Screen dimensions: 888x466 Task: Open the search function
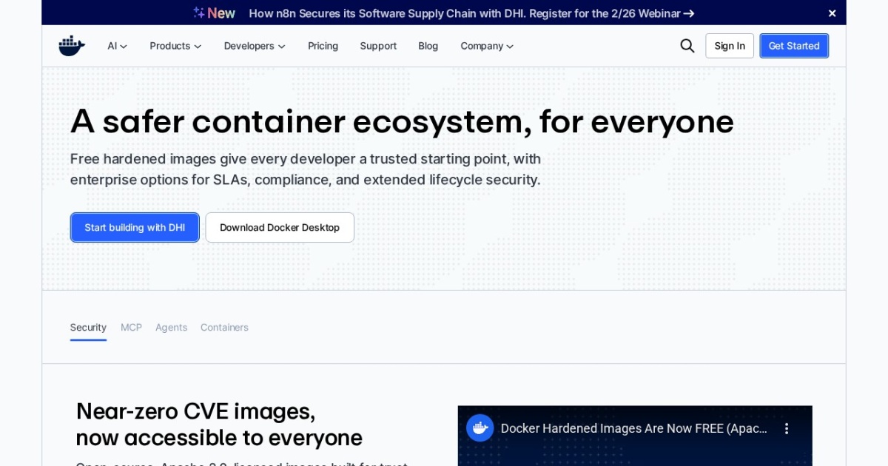687,45
